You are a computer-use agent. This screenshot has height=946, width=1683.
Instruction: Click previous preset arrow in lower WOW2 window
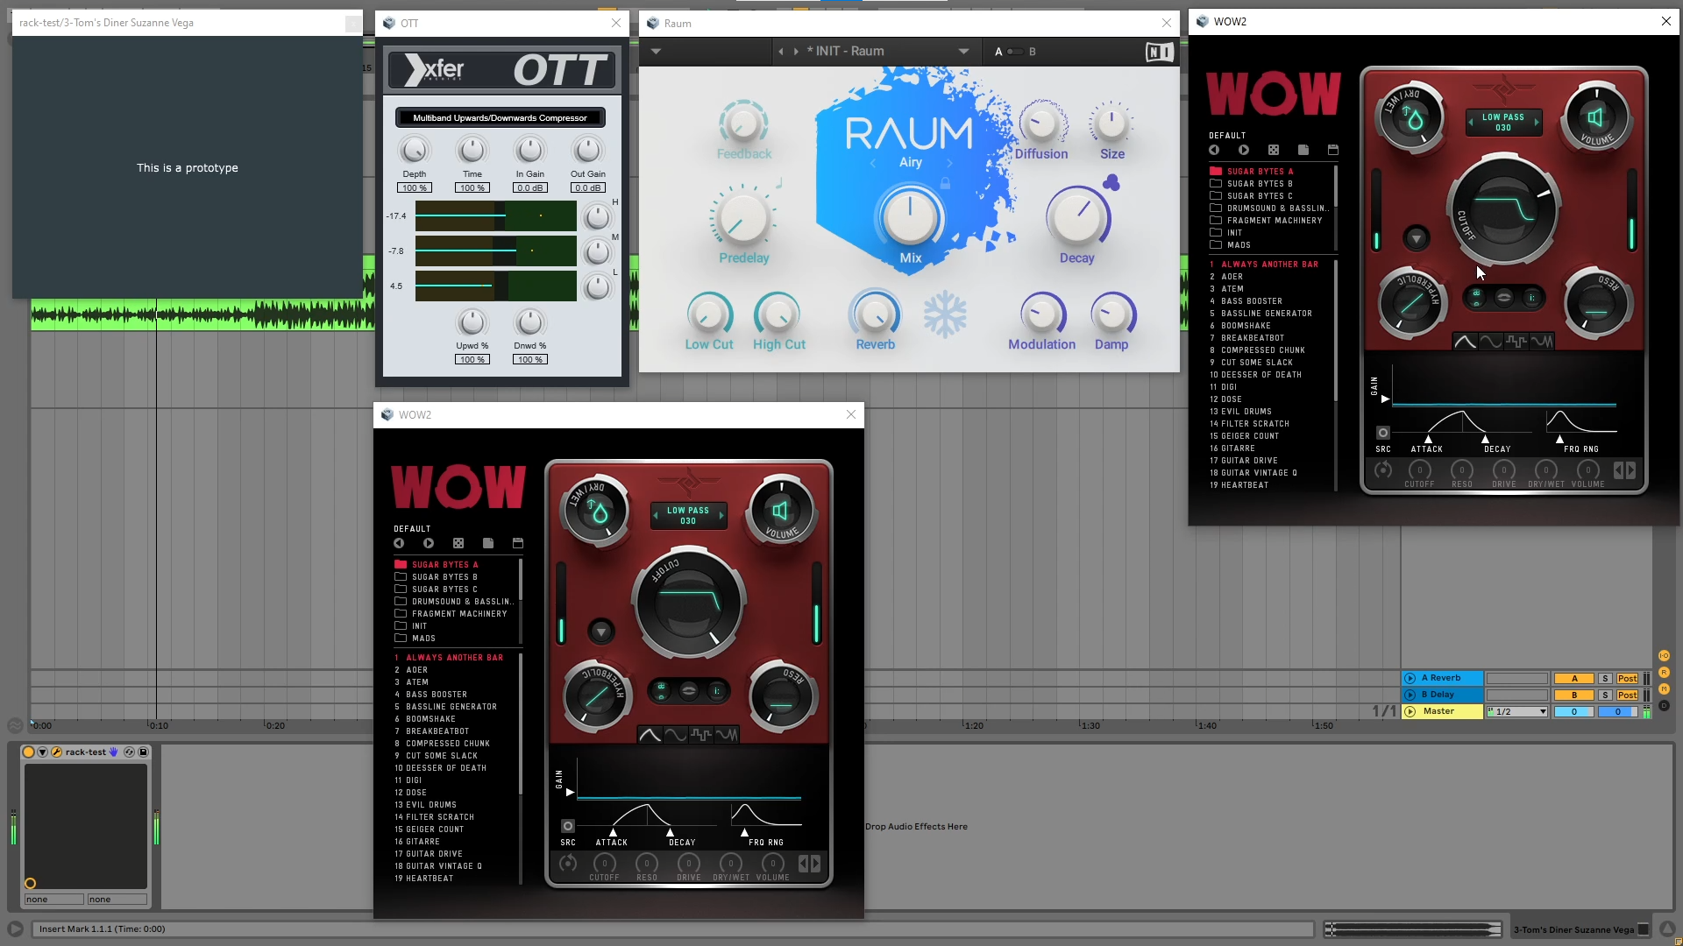tap(399, 544)
